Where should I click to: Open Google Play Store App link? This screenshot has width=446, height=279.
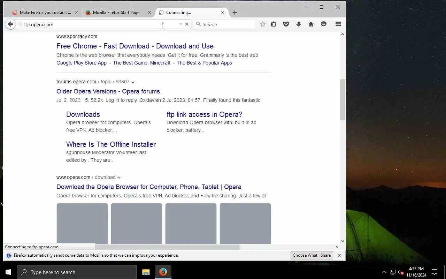82,63
